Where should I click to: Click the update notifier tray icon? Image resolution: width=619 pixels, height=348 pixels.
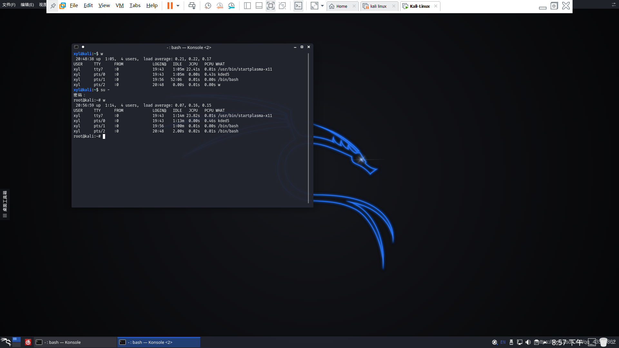click(495, 342)
